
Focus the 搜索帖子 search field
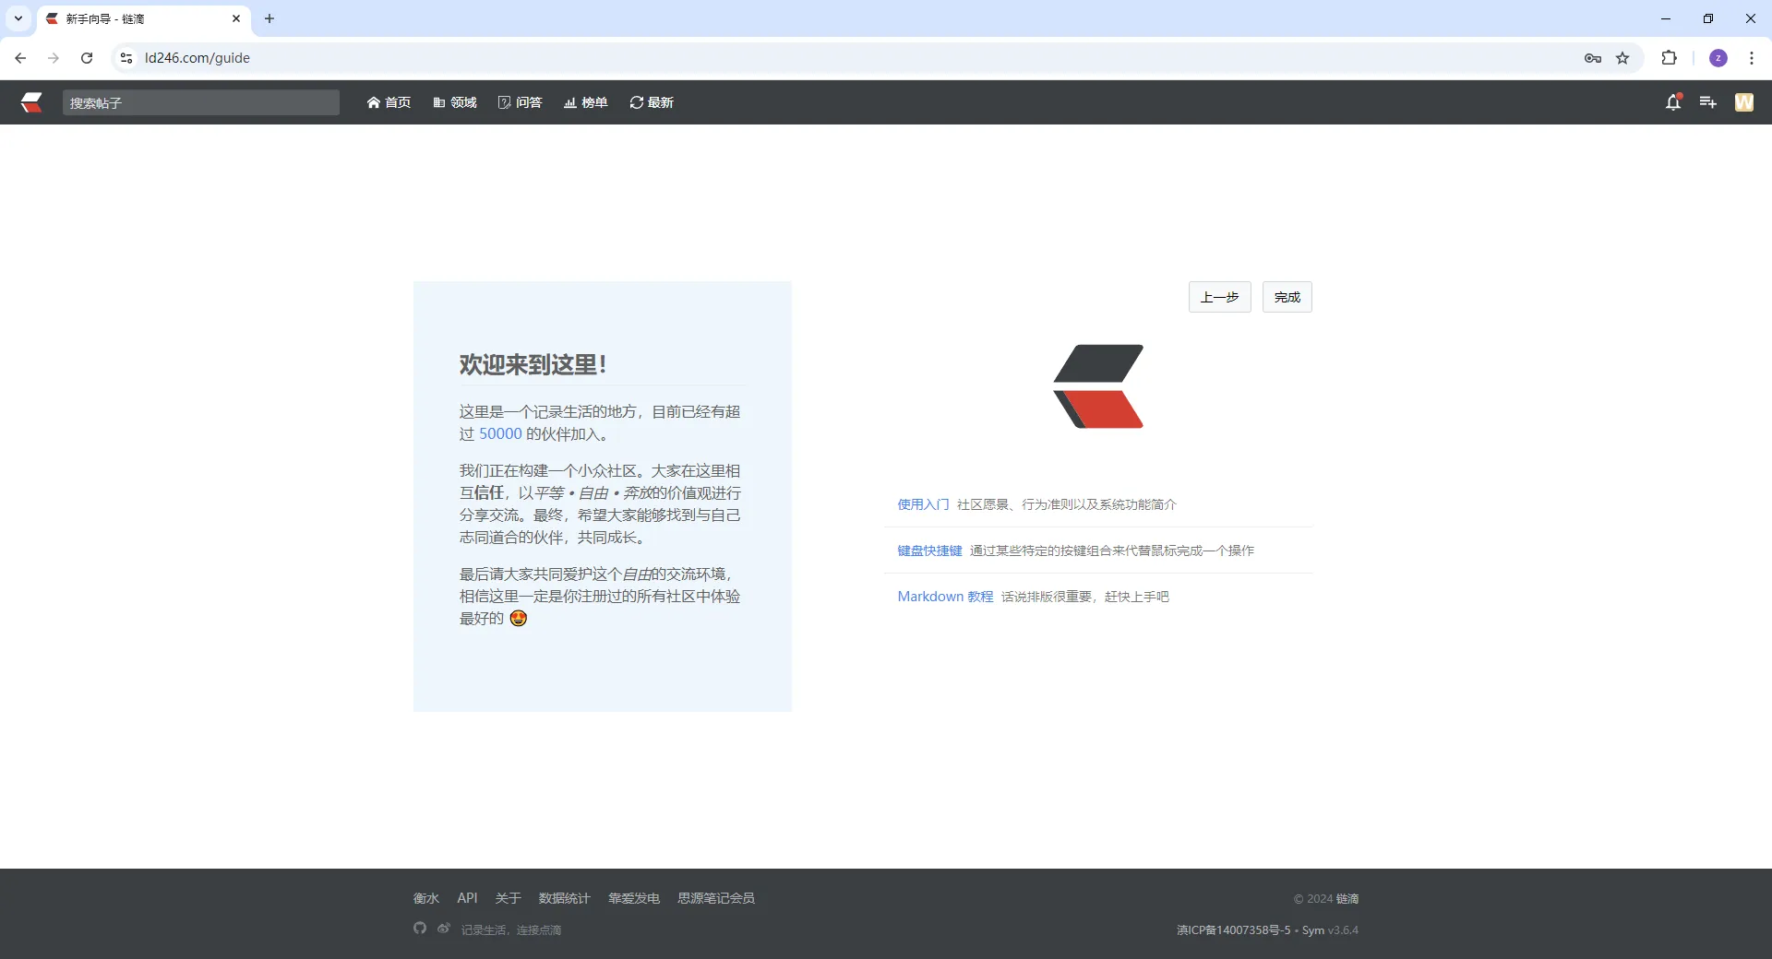click(201, 102)
